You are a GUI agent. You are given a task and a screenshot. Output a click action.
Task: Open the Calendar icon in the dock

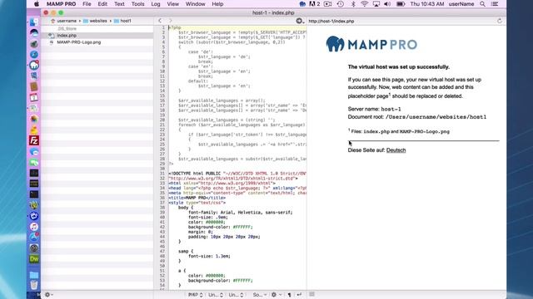(x=33, y=98)
